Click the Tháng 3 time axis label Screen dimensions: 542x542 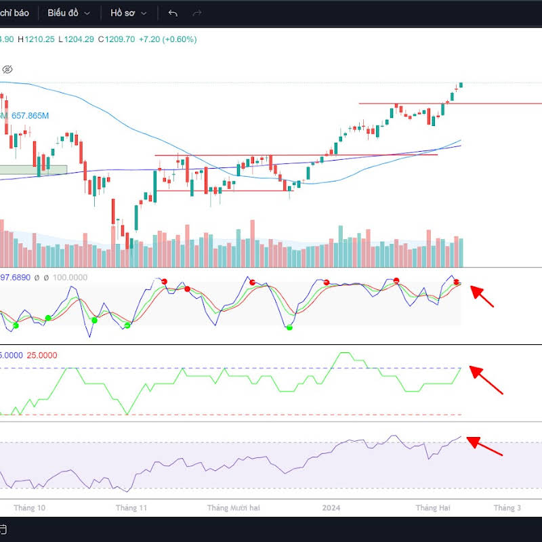[x=507, y=507]
